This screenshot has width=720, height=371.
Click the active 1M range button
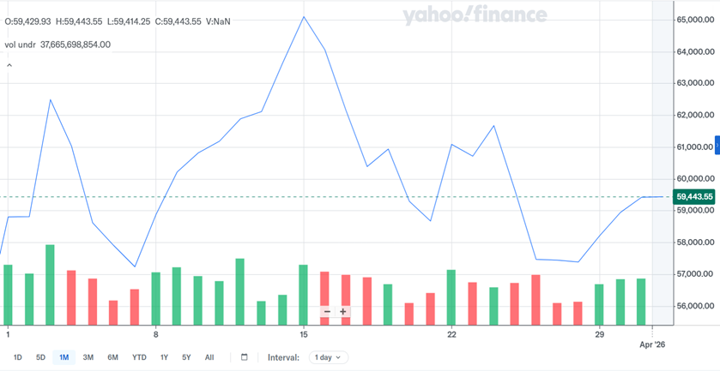point(64,357)
